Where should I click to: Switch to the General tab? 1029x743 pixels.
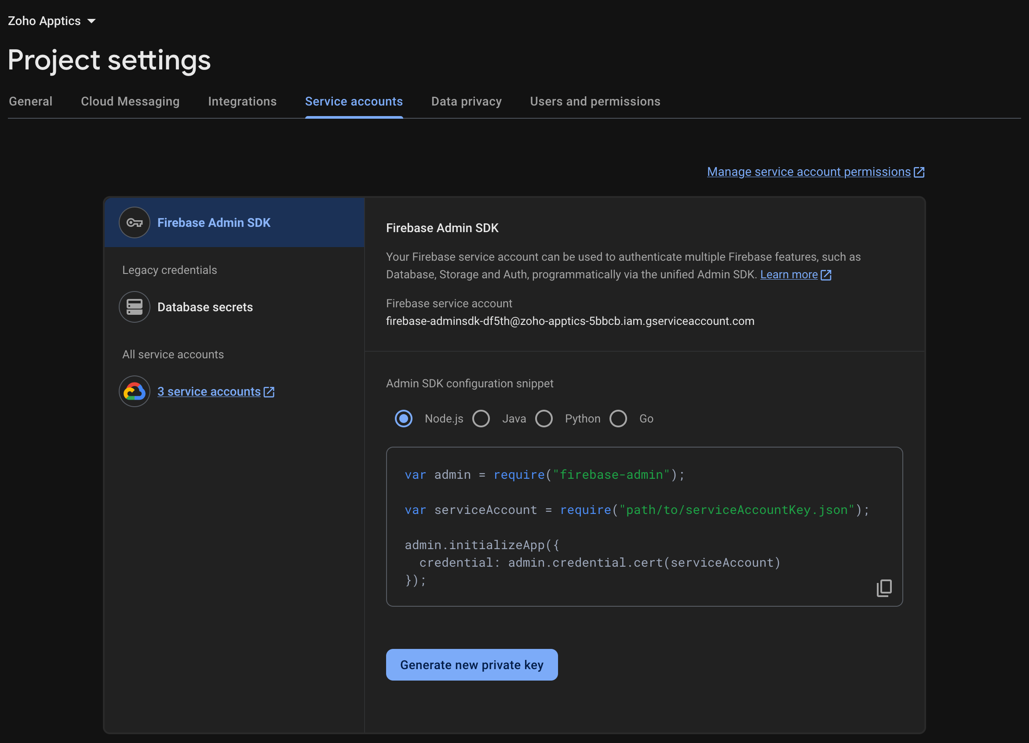click(31, 101)
